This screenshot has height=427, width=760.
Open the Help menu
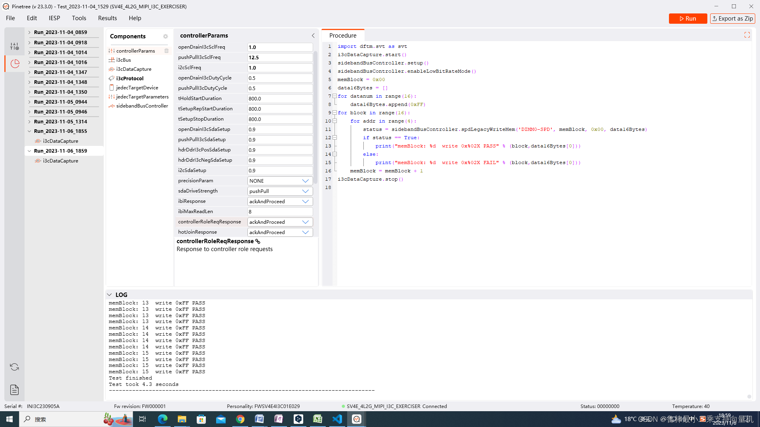tap(135, 18)
